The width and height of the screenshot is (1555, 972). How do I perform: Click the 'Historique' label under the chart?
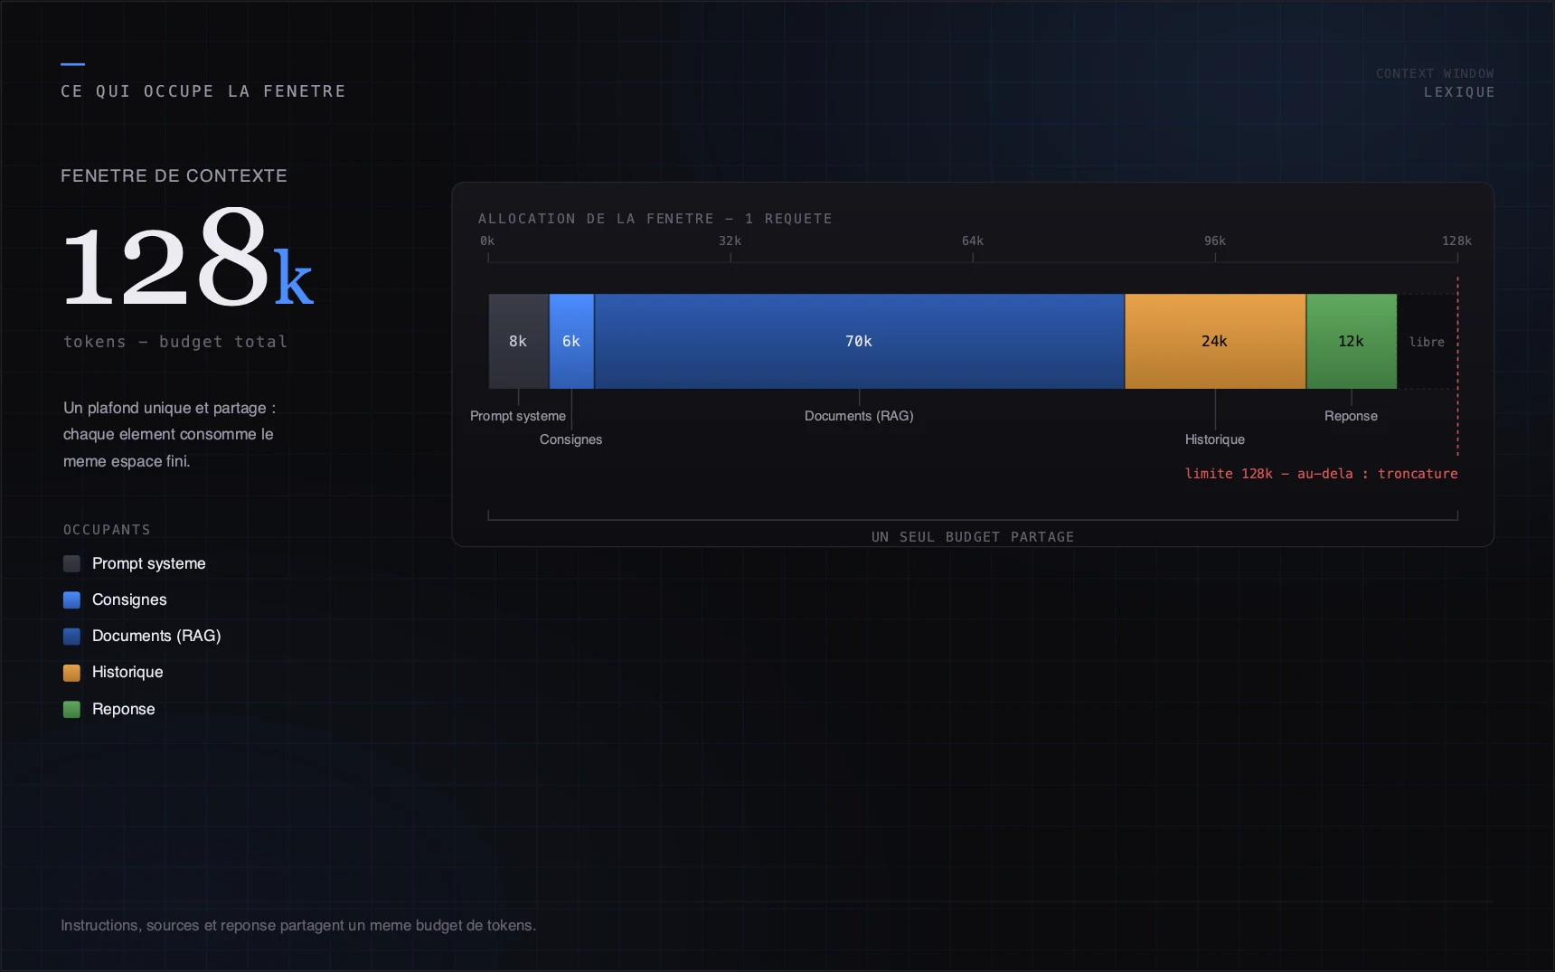tap(1215, 439)
